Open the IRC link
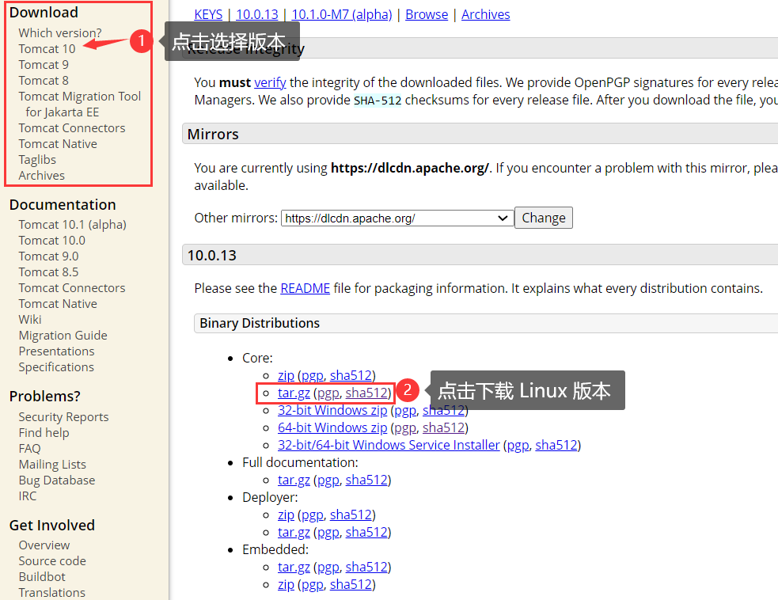 (x=27, y=496)
